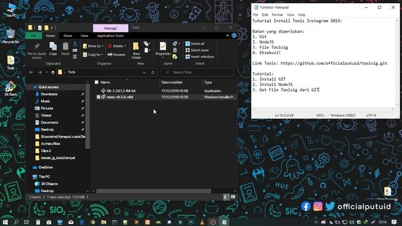Click the Notepad text editing area

coord(323,63)
